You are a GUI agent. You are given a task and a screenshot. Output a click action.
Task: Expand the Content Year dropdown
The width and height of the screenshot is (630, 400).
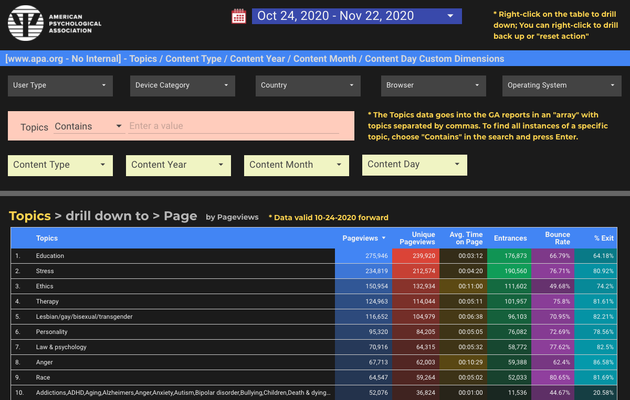(x=178, y=165)
